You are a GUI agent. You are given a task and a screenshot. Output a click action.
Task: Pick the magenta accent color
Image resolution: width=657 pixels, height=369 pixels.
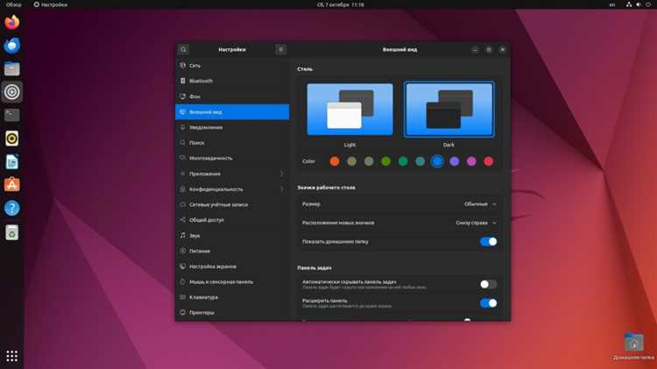pos(471,161)
